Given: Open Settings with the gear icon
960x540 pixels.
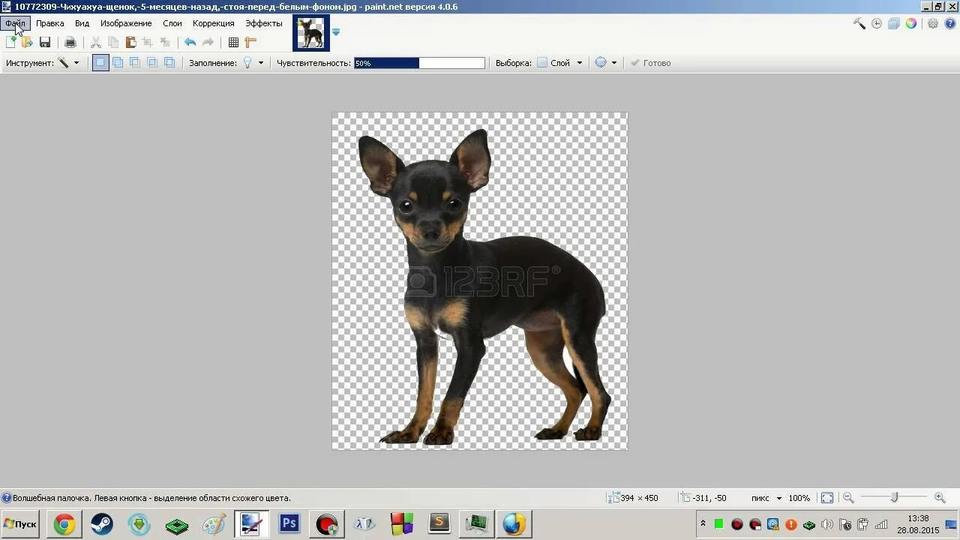Looking at the screenshot, I should point(933,23).
